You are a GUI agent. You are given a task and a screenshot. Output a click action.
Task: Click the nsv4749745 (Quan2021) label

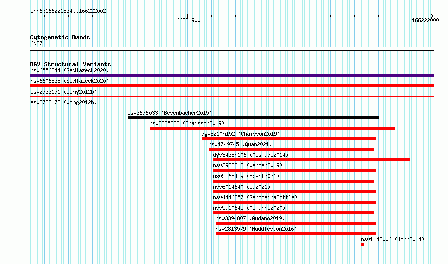(x=240, y=144)
